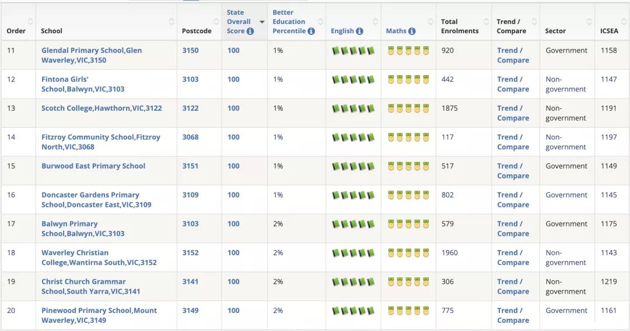This screenshot has height=331, width=630.
Task: Open Trend / Compare for Burwood East Primary
Action: click(x=513, y=171)
